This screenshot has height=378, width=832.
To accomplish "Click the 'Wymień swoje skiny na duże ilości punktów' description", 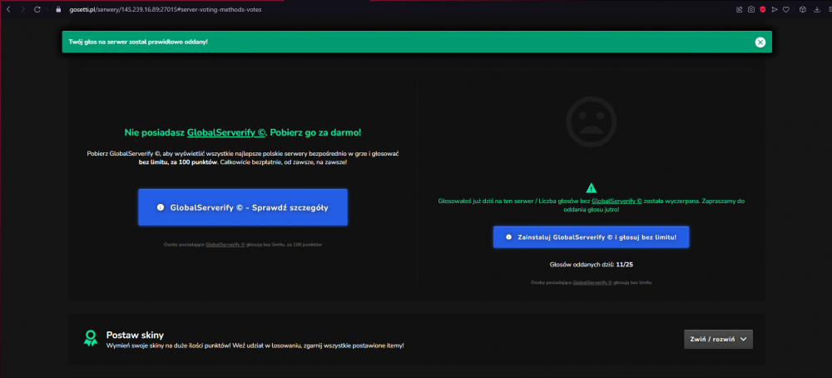I will pyautogui.click(x=255, y=346).
